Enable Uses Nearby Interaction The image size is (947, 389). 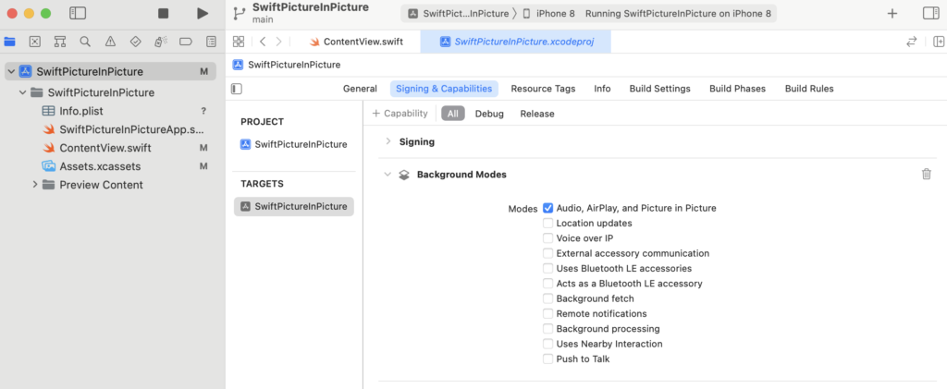coord(547,344)
